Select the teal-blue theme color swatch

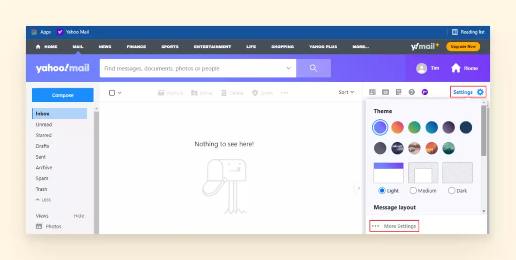431,127
